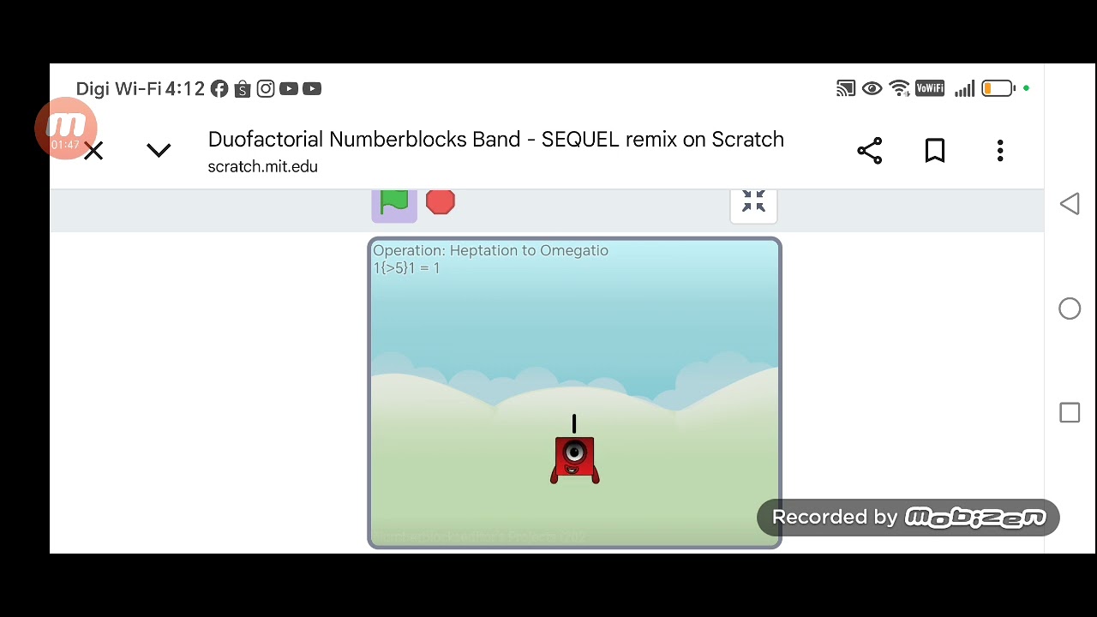Tap the shopping bag notification icon
1097x617 pixels.
pos(243,88)
